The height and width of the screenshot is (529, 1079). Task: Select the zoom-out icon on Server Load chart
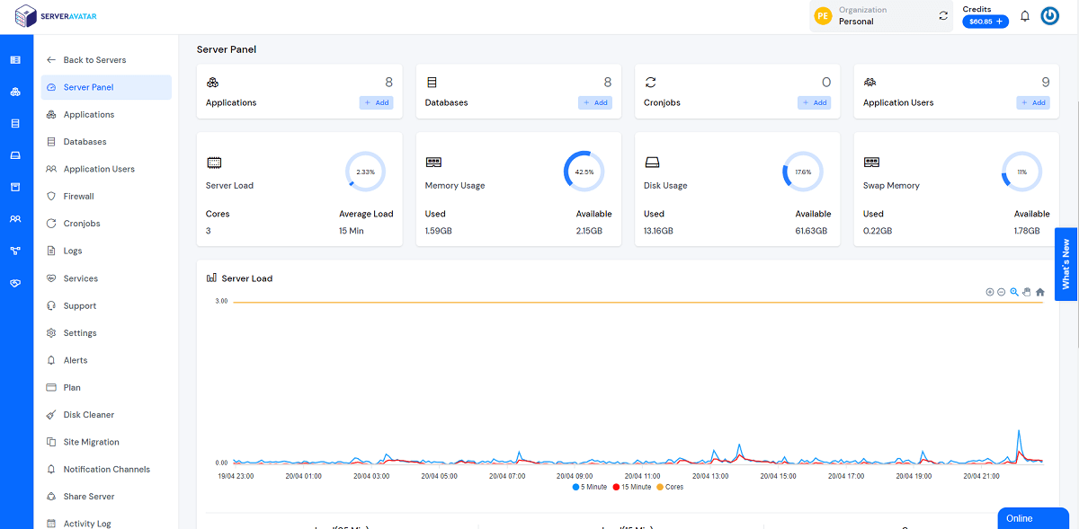tap(1001, 292)
